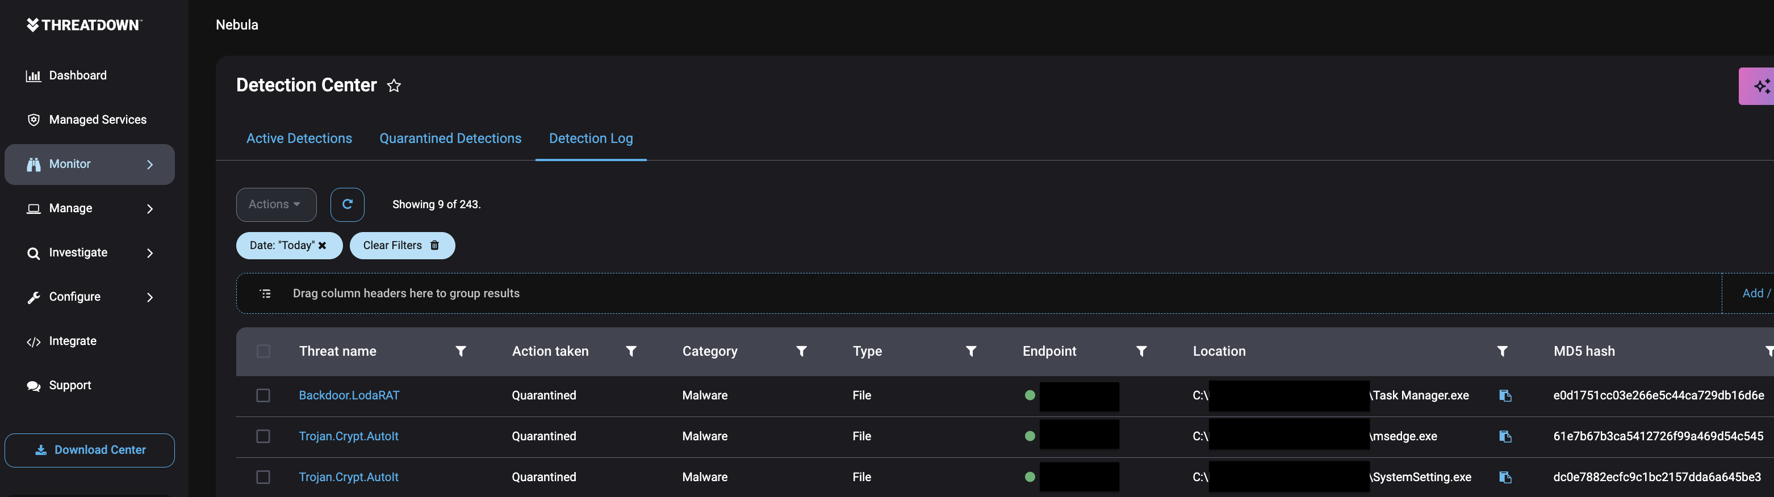Open Trojan.Crypt.AutoIt link in msedge.exe row

349,436
